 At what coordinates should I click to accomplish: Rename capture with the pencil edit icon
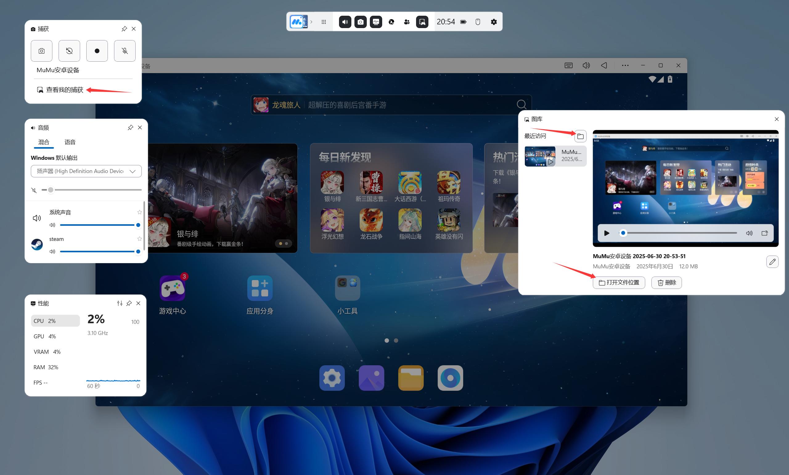coord(772,262)
